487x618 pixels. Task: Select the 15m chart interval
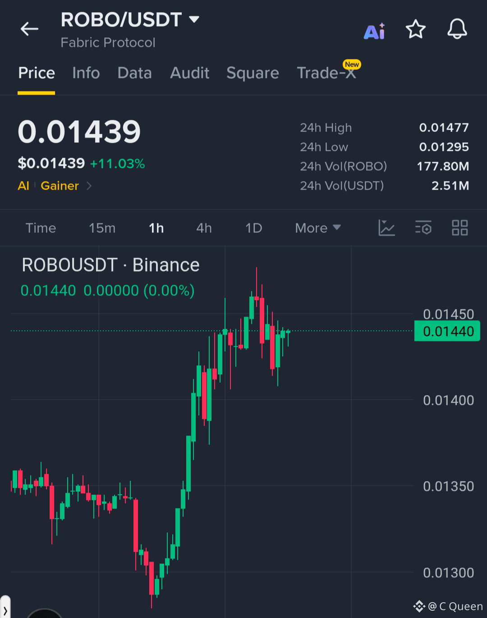(x=102, y=228)
